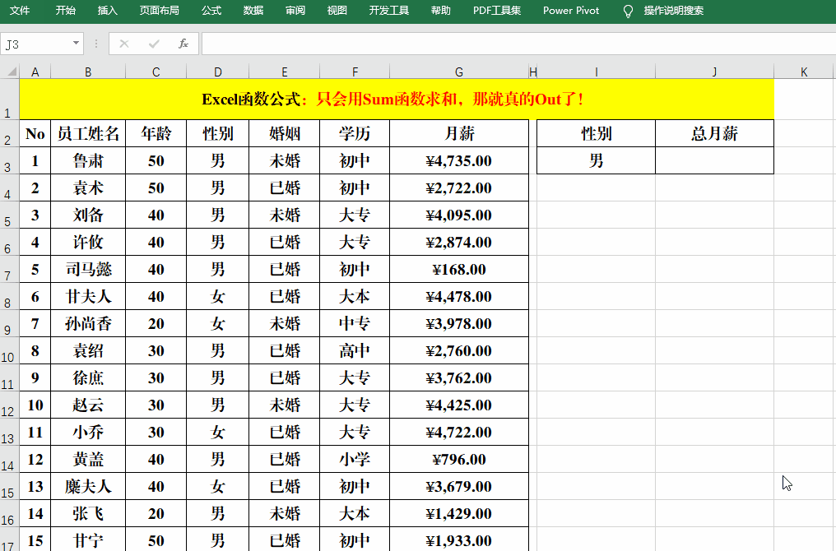Click cell I3 containing 男
Screen dimensions: 836x551
click(596, 160)
